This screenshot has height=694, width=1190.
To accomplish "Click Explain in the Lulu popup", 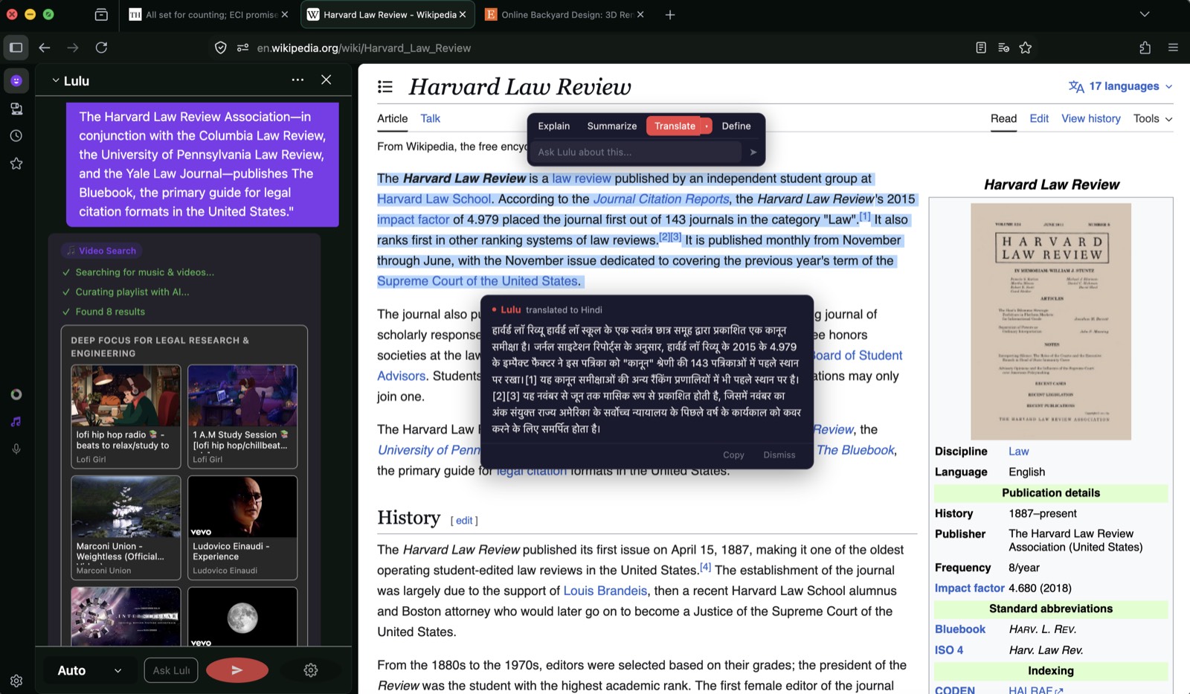I will click(554, 126).
